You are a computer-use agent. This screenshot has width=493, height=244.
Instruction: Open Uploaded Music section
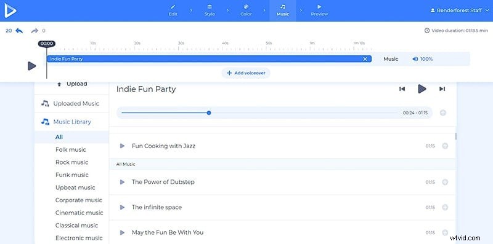coord(71,103)
